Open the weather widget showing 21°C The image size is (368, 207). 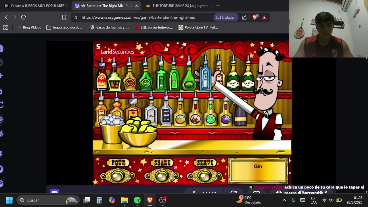coord(248,200)
